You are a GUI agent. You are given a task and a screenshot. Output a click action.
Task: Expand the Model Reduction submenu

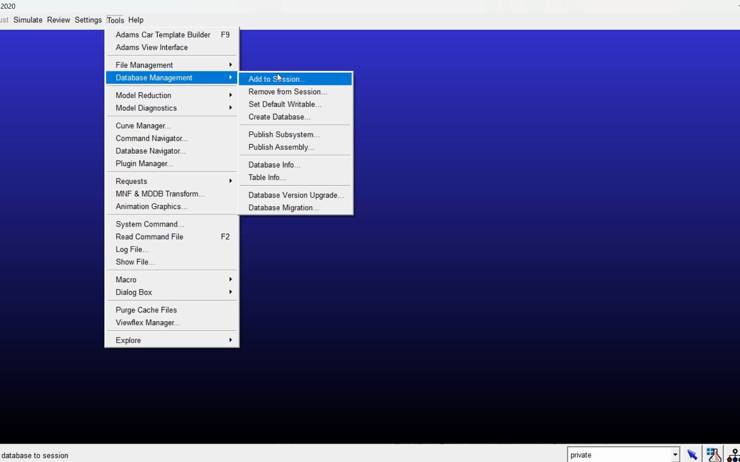[x=172, y=95]
